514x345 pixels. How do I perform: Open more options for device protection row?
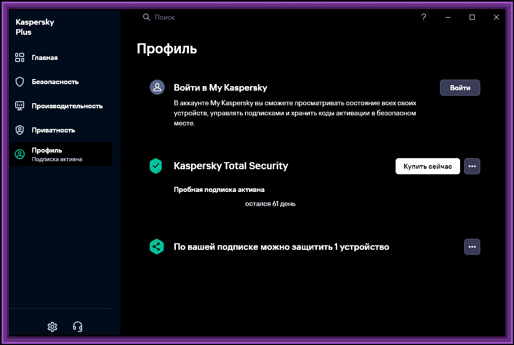point(472,247)
